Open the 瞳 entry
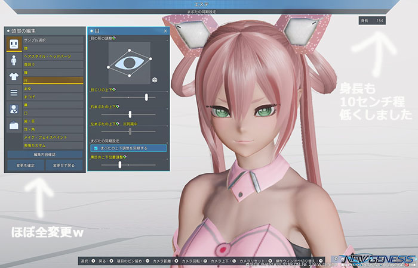The width and height of the screenshot is (418, 268). 53,73
